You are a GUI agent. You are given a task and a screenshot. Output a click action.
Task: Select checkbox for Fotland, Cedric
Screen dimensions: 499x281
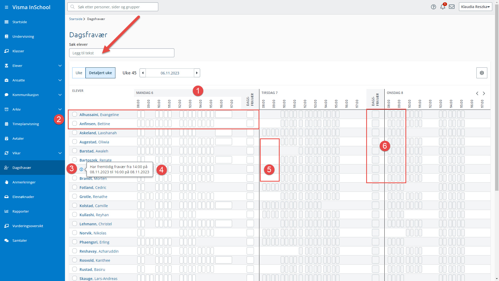75,187
